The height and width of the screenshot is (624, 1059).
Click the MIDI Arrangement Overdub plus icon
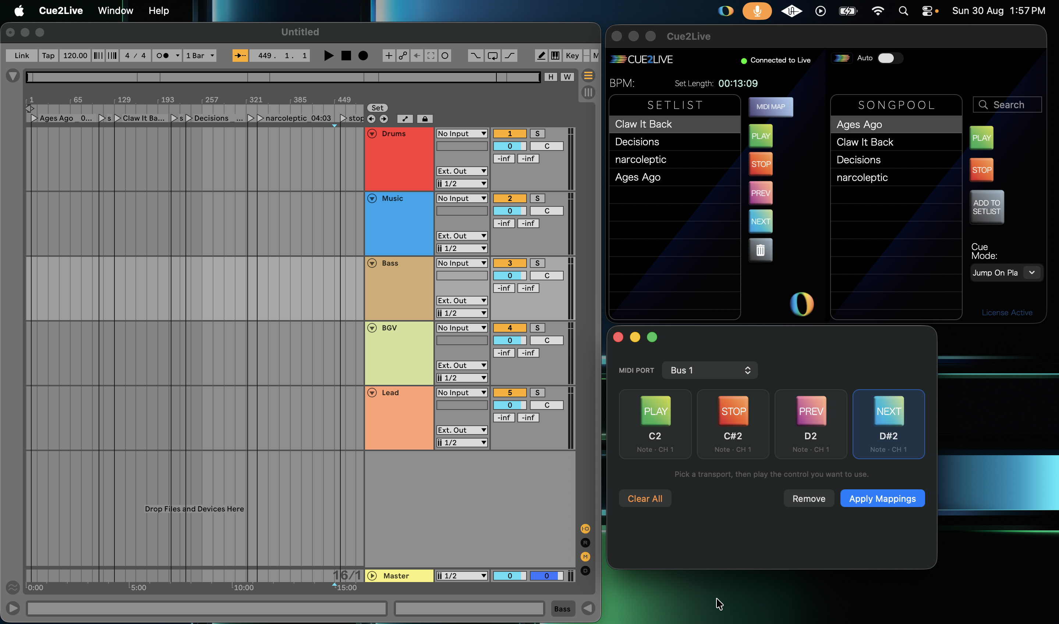coord(389,56)
